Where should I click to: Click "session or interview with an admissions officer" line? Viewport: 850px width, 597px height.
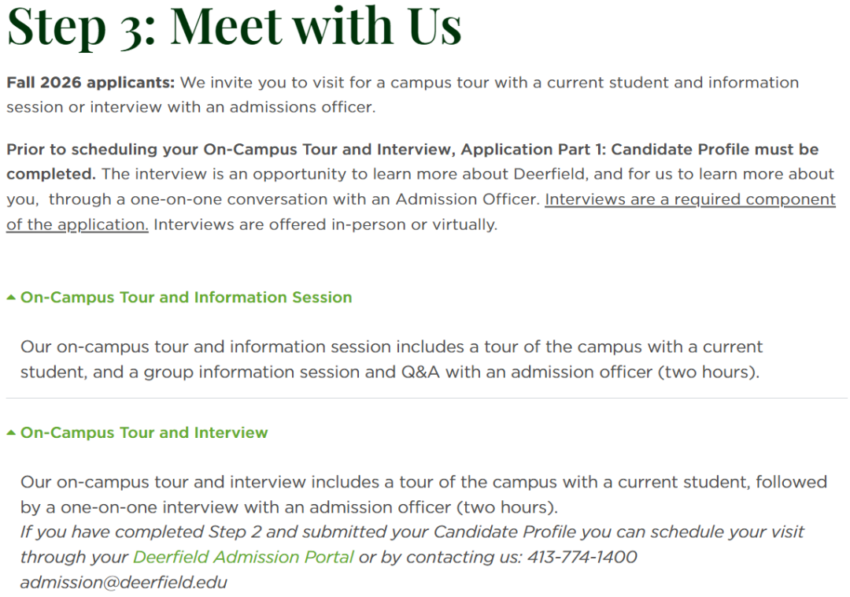190,108
